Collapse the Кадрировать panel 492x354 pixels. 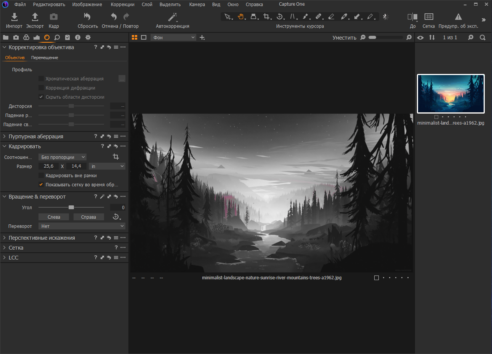click(5, 146)
